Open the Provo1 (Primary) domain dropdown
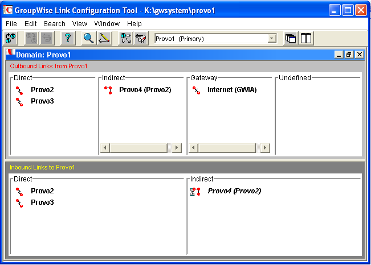371x265 pixels. coord(272,38)
